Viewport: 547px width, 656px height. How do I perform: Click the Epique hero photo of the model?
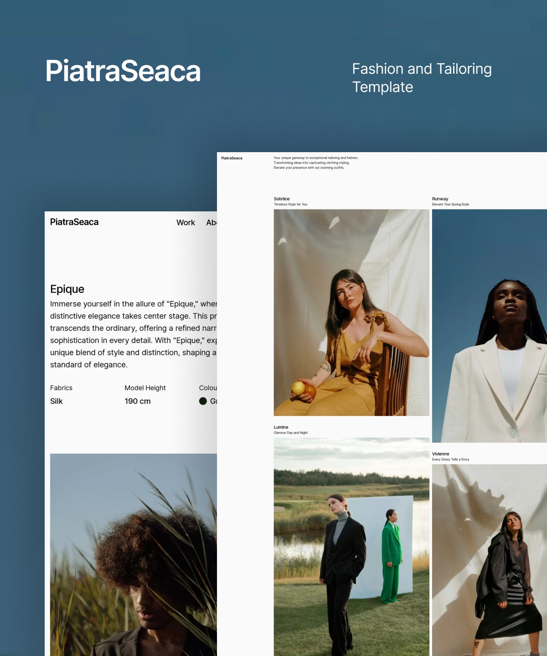pyautogui.click(x=132, y=551)
